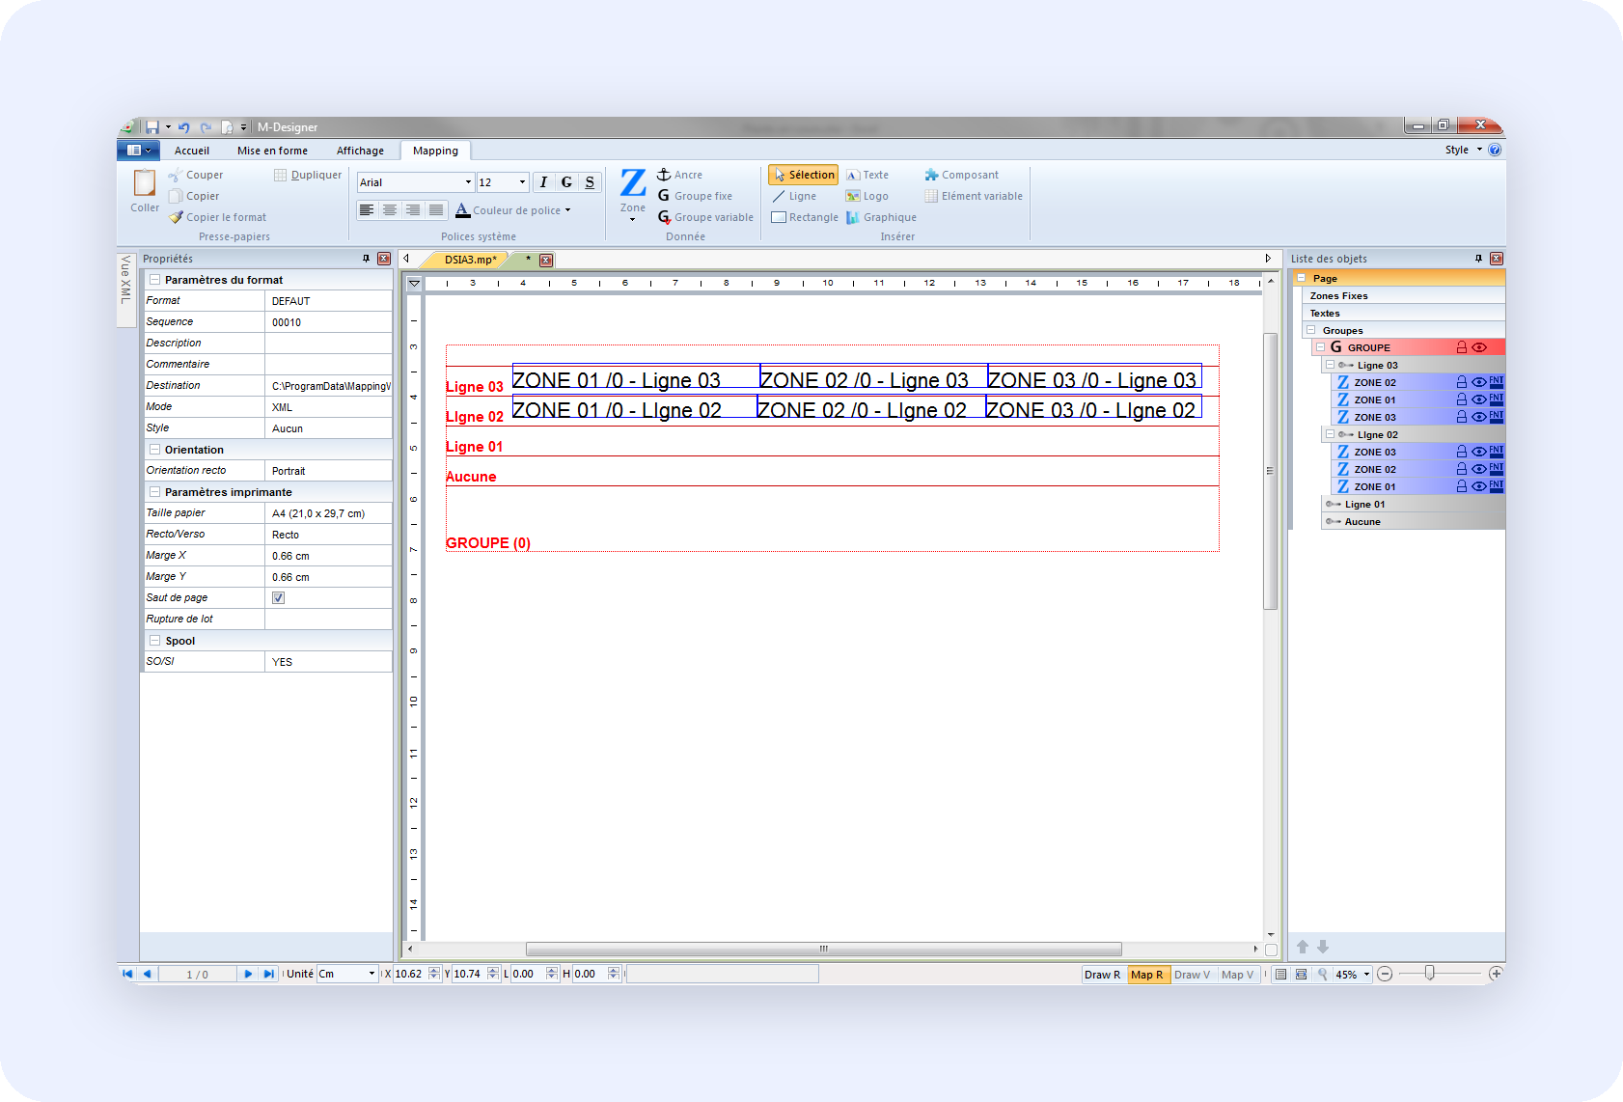Viewport: 1623px width, 1102px height.
Task: Click the zoom in plus button
Action: click(1496, 974)
